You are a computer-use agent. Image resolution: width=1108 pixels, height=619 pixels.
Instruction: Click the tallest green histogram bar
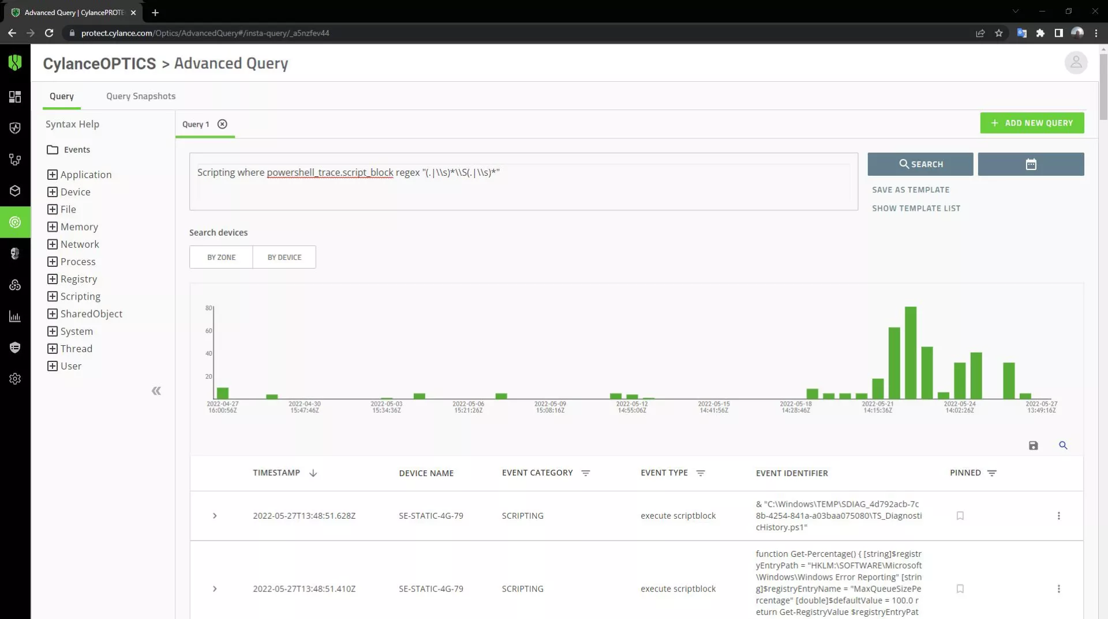click(x=911, y=353)
